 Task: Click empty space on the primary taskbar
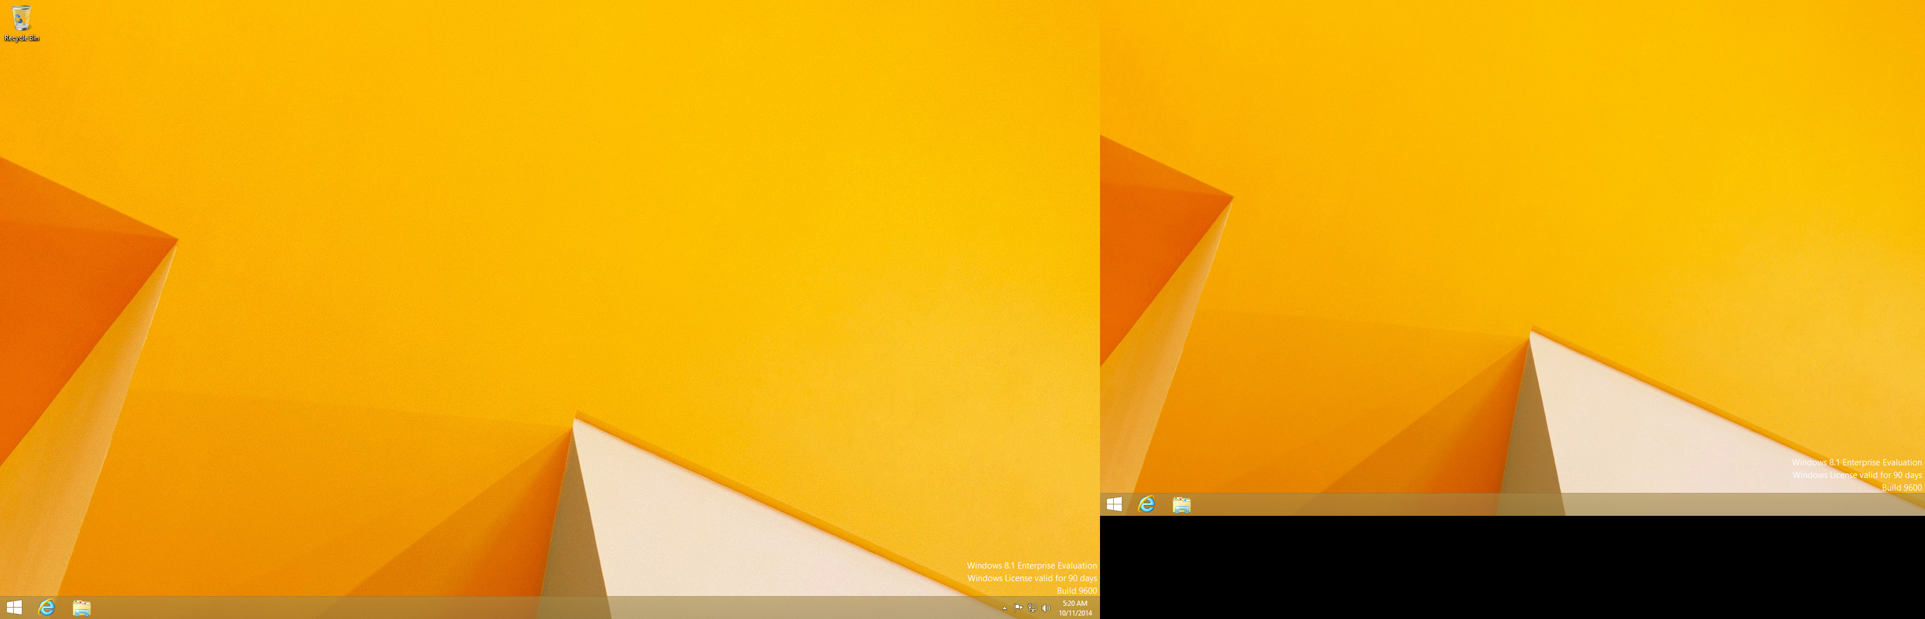pyautogui.click(x=523, y=608)
